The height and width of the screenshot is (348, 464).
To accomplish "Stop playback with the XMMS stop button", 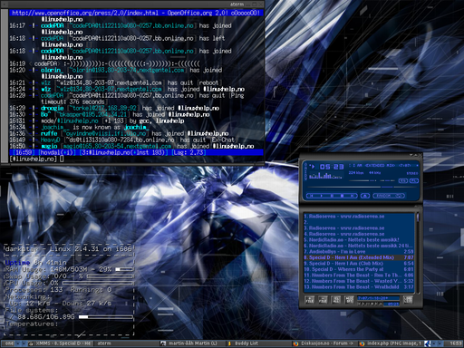I will coord(342,196).
